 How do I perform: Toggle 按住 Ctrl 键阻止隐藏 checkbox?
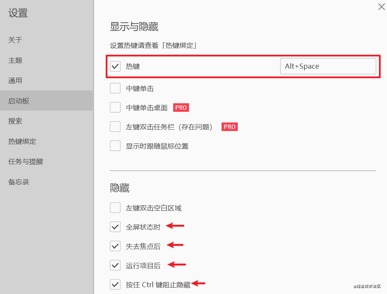point(115,284)
